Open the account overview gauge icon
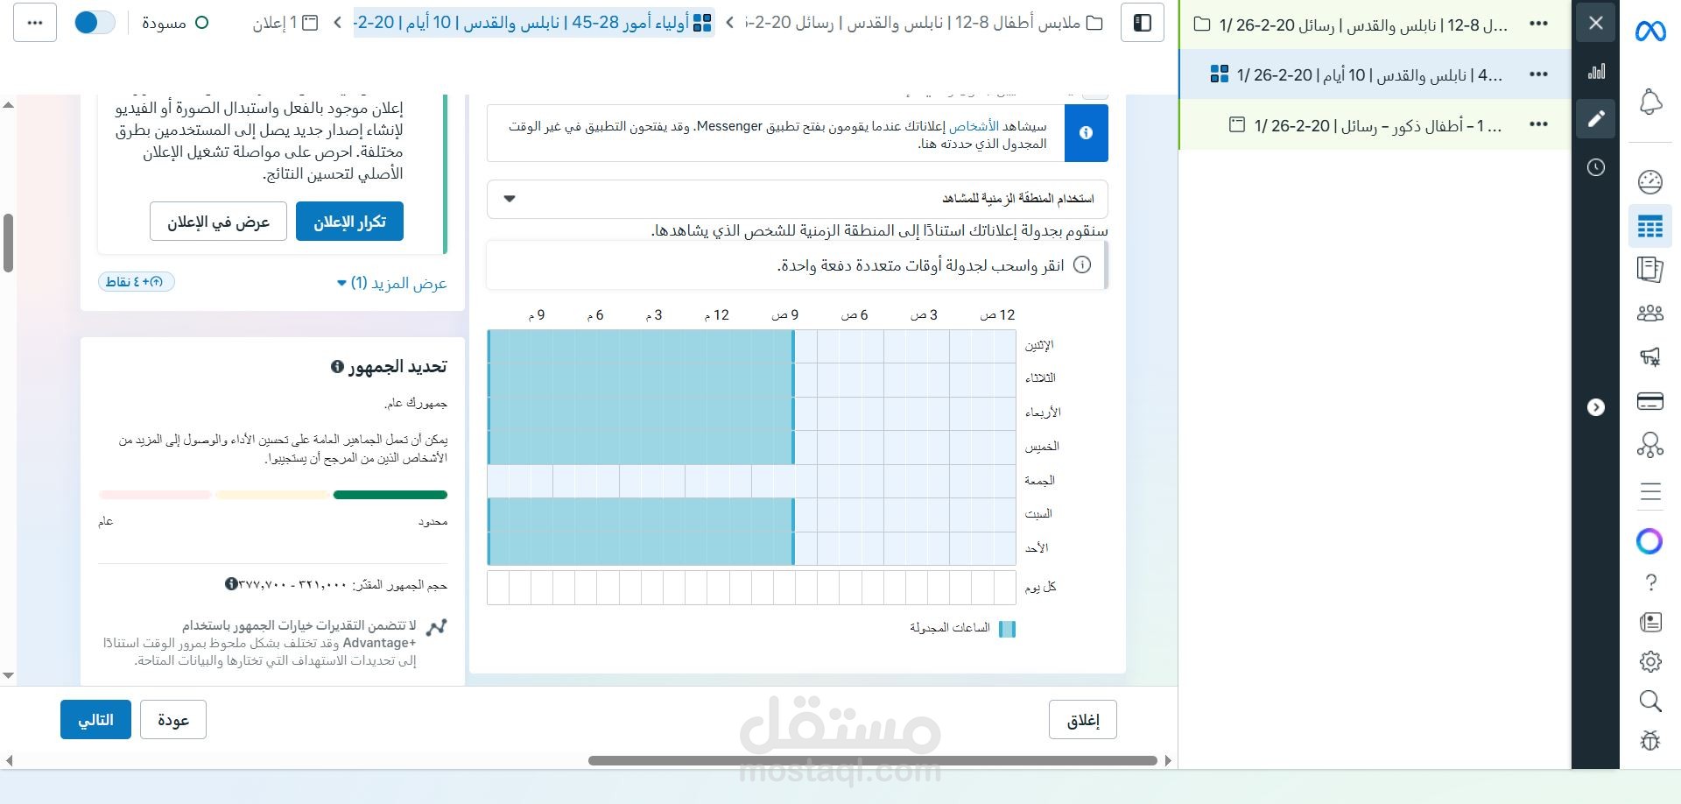 click(1650, 182)
